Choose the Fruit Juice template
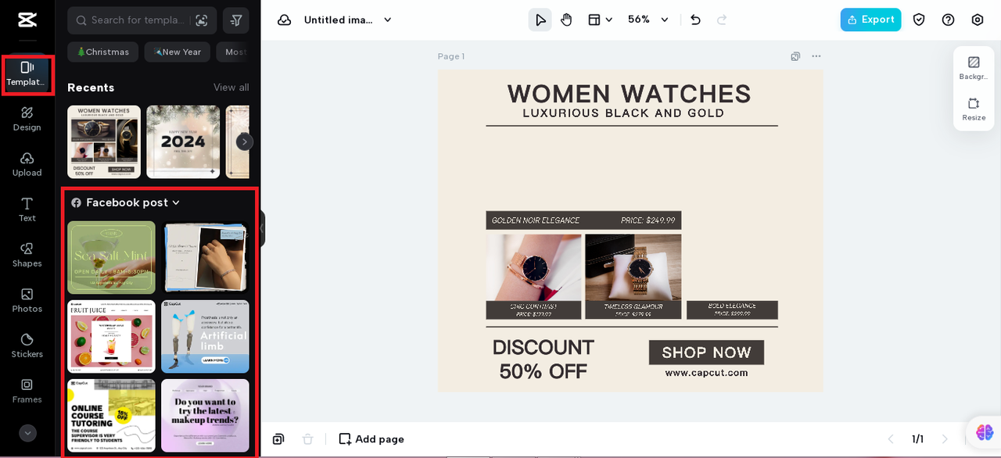 pyautogui.click(x=111, y=336)
